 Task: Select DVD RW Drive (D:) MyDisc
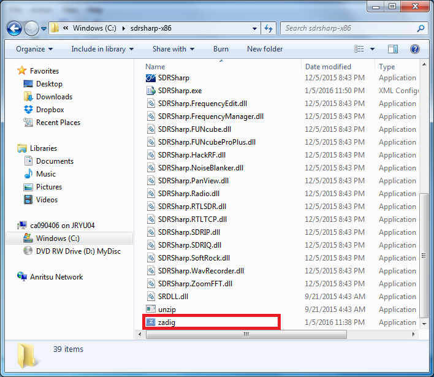(x=72, y=251)
